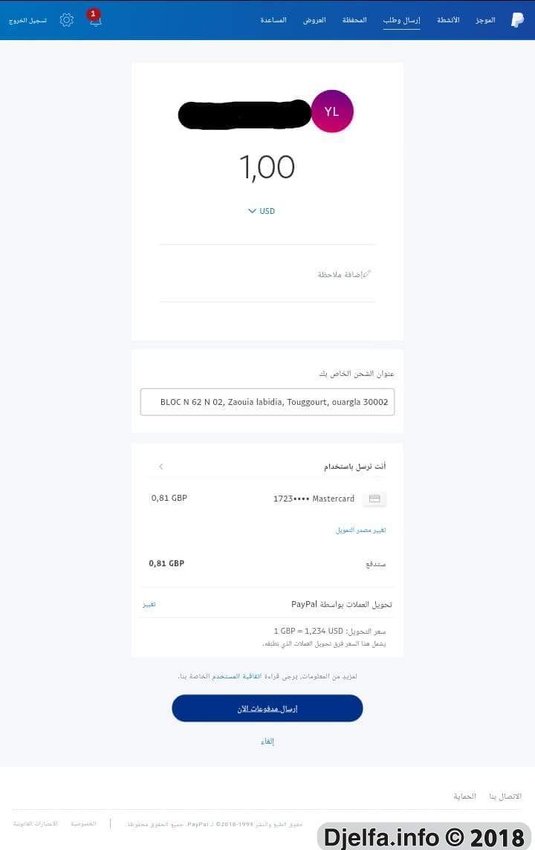Click the تسجيل الخروج logout link
Viewport: 535px width, 850px height.
[27, 20]
